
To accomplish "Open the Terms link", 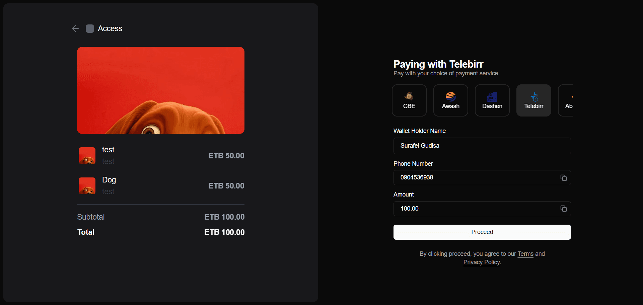I will tap(525, 254).
